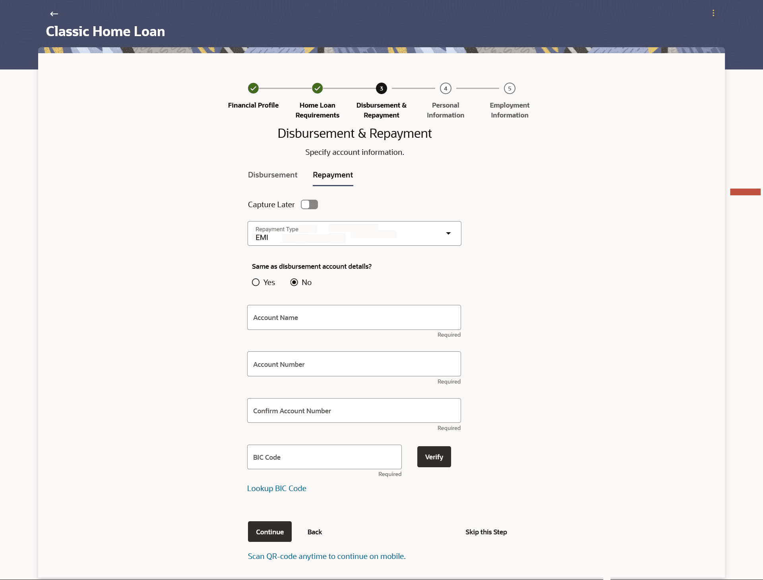The width and height of the screenshot is (763, 580).
Task: Switch to the Disbursement tab
Action: [273, 175]
